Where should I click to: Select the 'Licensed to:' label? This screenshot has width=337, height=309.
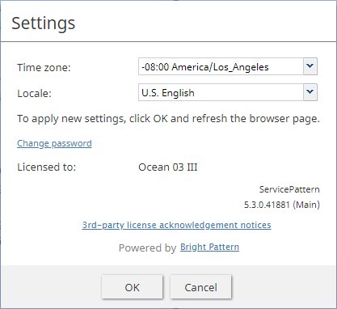47,167
